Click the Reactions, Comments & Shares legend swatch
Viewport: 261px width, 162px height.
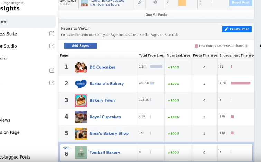click(196, 46)
